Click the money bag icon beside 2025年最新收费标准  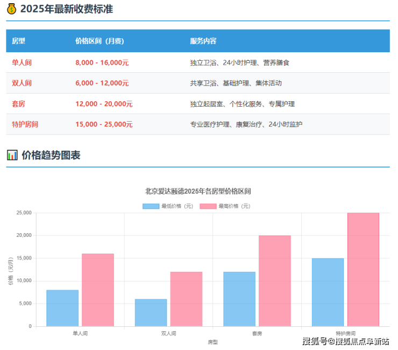[x=12, y=9]
